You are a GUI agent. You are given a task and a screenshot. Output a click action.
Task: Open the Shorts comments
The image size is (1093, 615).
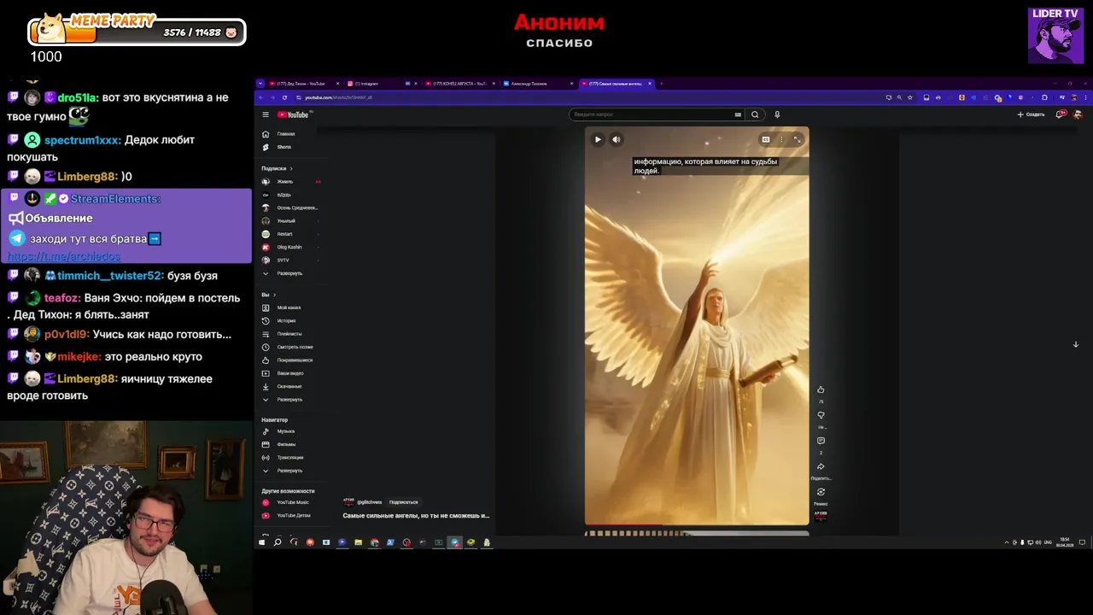pyautogui.click(x=821, y=441)
